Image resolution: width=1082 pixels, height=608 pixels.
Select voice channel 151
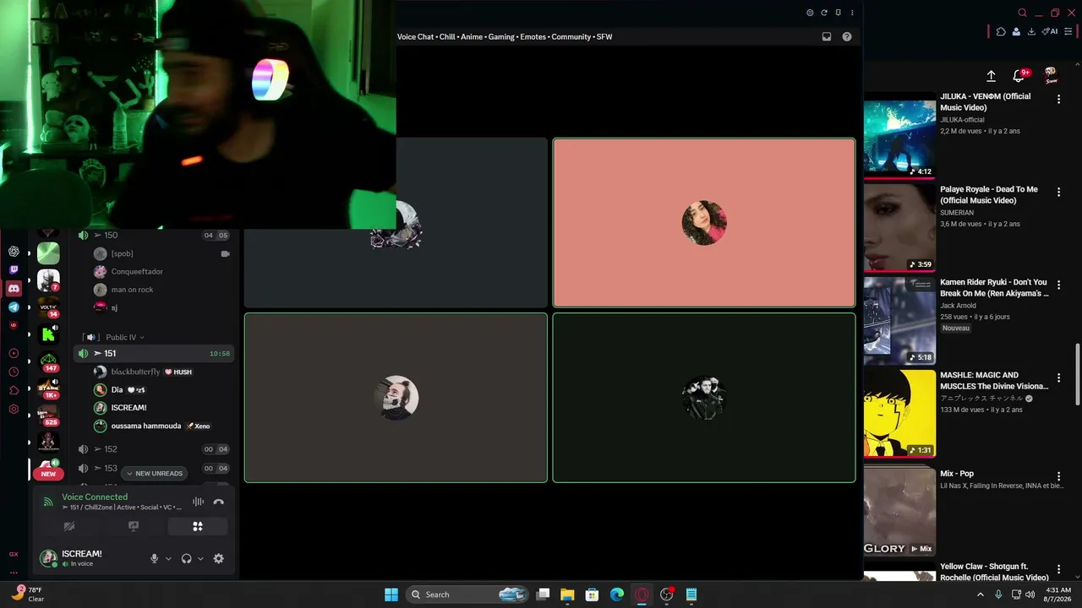pyautogui.click(x=154, y=353)
